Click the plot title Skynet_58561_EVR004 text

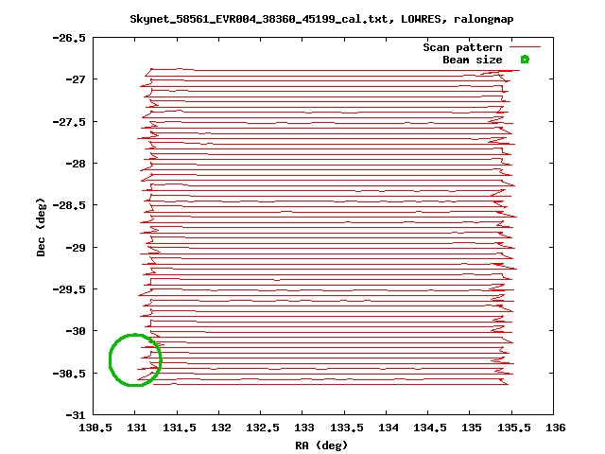(321, 19)
